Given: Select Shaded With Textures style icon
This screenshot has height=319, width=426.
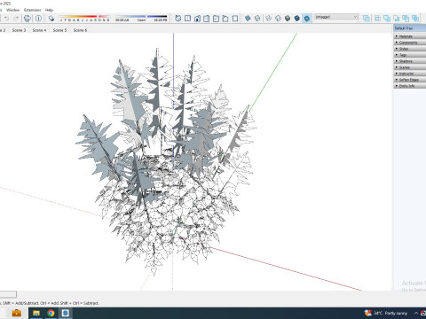Looking at the screenshot, I should point(297,19).
